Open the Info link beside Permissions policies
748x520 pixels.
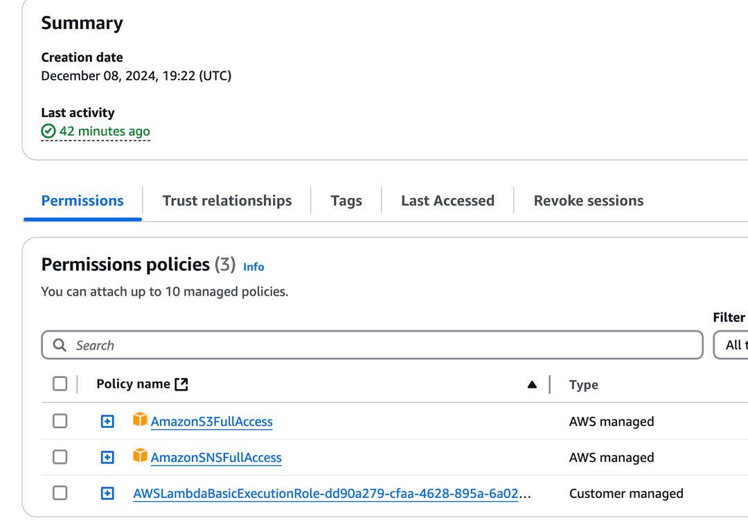(x=253, y=267)
